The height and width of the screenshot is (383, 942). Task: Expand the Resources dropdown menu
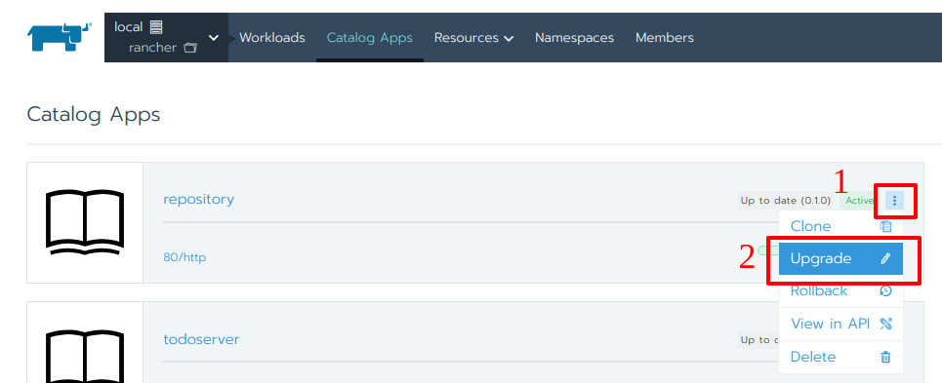click(x=473, y=38)
